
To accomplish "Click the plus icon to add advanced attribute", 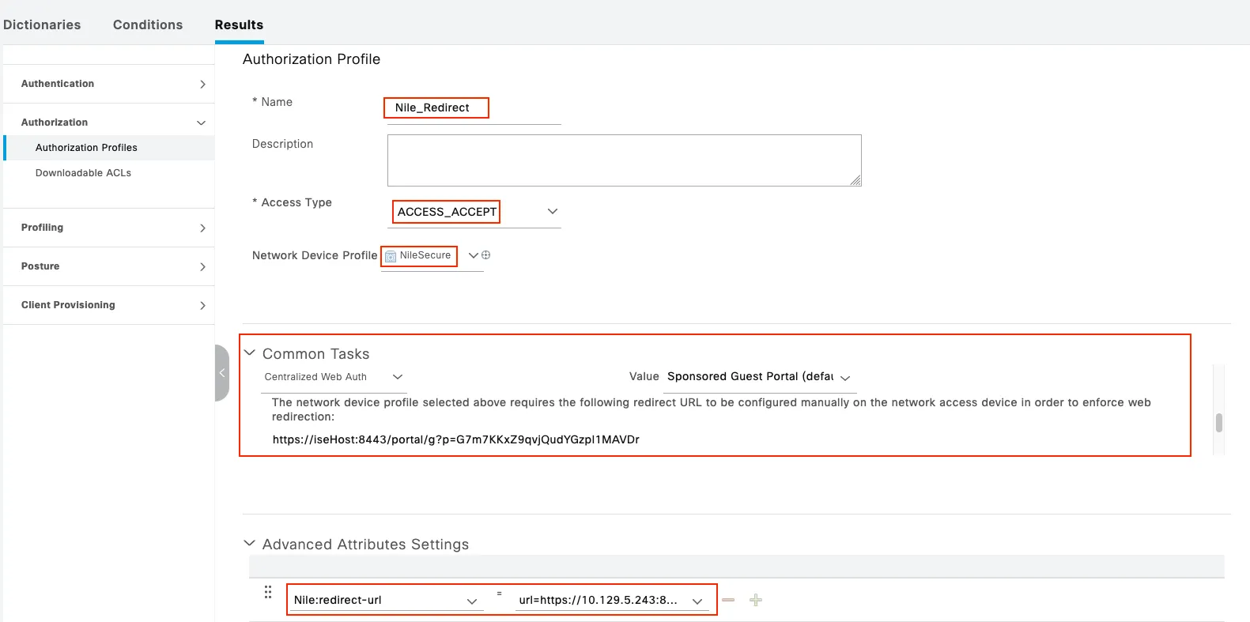I will (x=756, y=601).
